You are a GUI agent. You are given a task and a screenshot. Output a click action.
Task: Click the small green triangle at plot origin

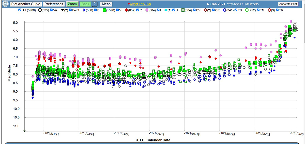(24, 131)
